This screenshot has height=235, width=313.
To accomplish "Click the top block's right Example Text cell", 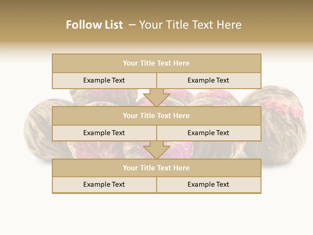I will pyautogui.click(x=208, y=81).
